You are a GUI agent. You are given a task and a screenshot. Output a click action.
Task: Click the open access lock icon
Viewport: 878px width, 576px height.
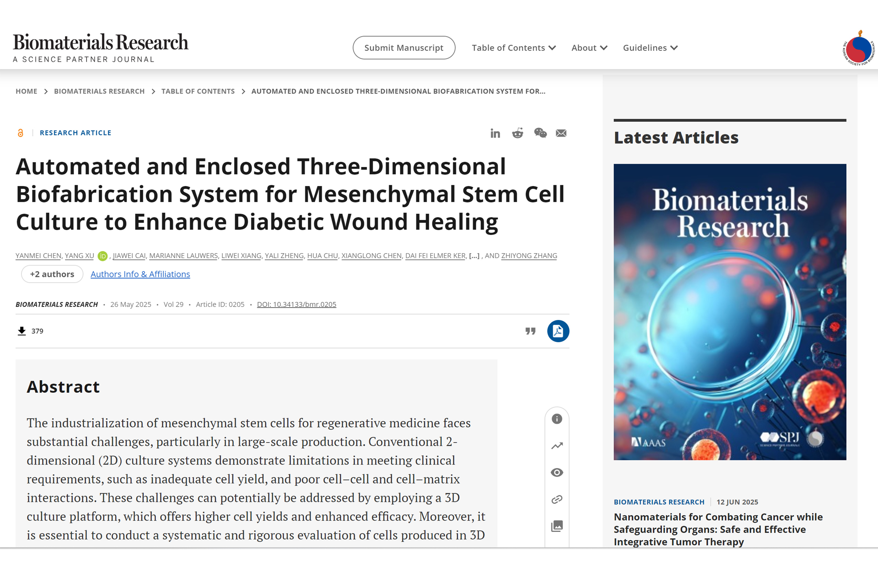21,133
